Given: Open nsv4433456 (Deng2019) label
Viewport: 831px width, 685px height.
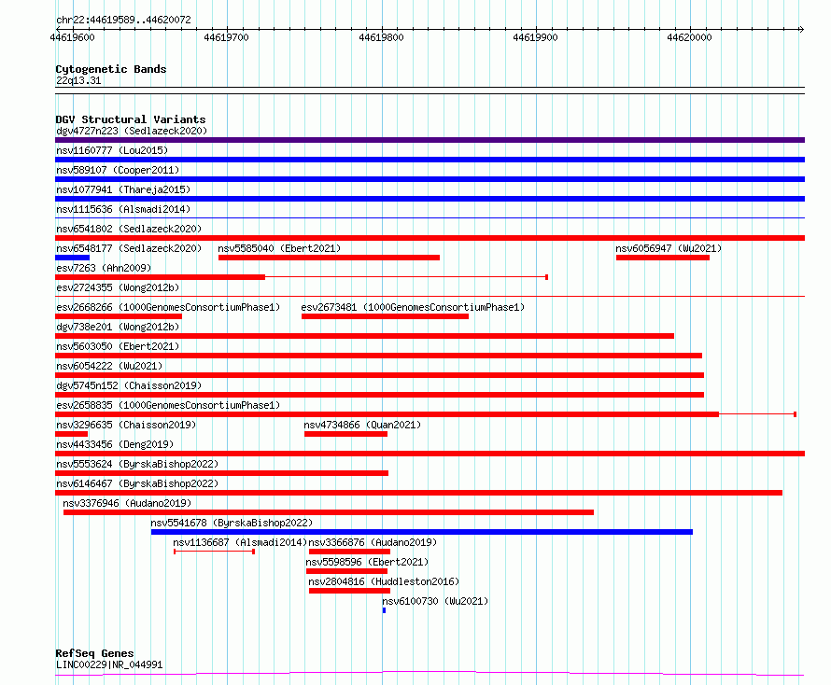Looking at the screenshot, I should (x=115, y=444).
